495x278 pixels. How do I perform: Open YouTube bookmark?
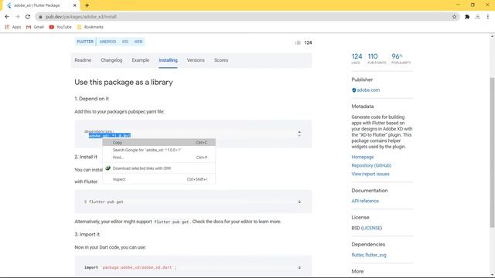pyautogui.click(x=60, y=27)
